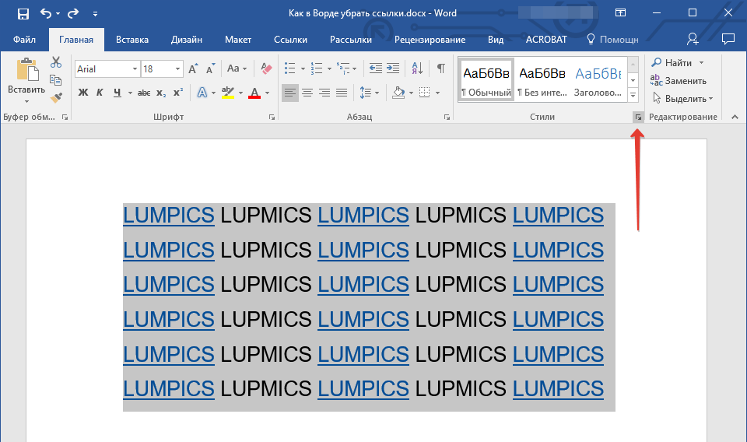
Task: Click the Format Painter brush icon
Action: click(56, 98)
